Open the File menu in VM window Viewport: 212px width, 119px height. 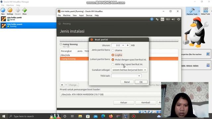(59, 16)
